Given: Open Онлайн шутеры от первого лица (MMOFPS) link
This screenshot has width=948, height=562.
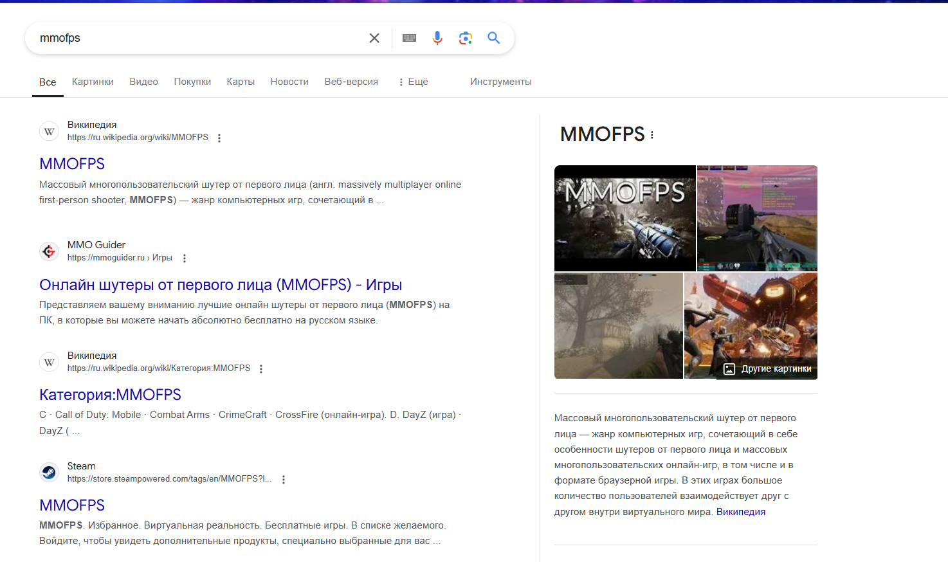Looking at the screenshot, I should [x=221, y=285].
